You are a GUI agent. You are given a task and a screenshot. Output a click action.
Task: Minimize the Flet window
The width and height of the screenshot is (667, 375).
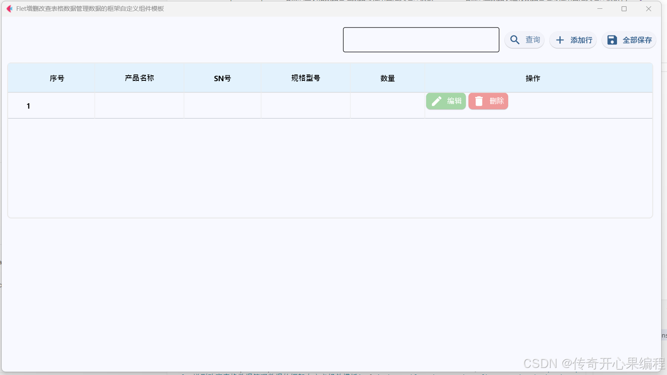pos(600,9)
